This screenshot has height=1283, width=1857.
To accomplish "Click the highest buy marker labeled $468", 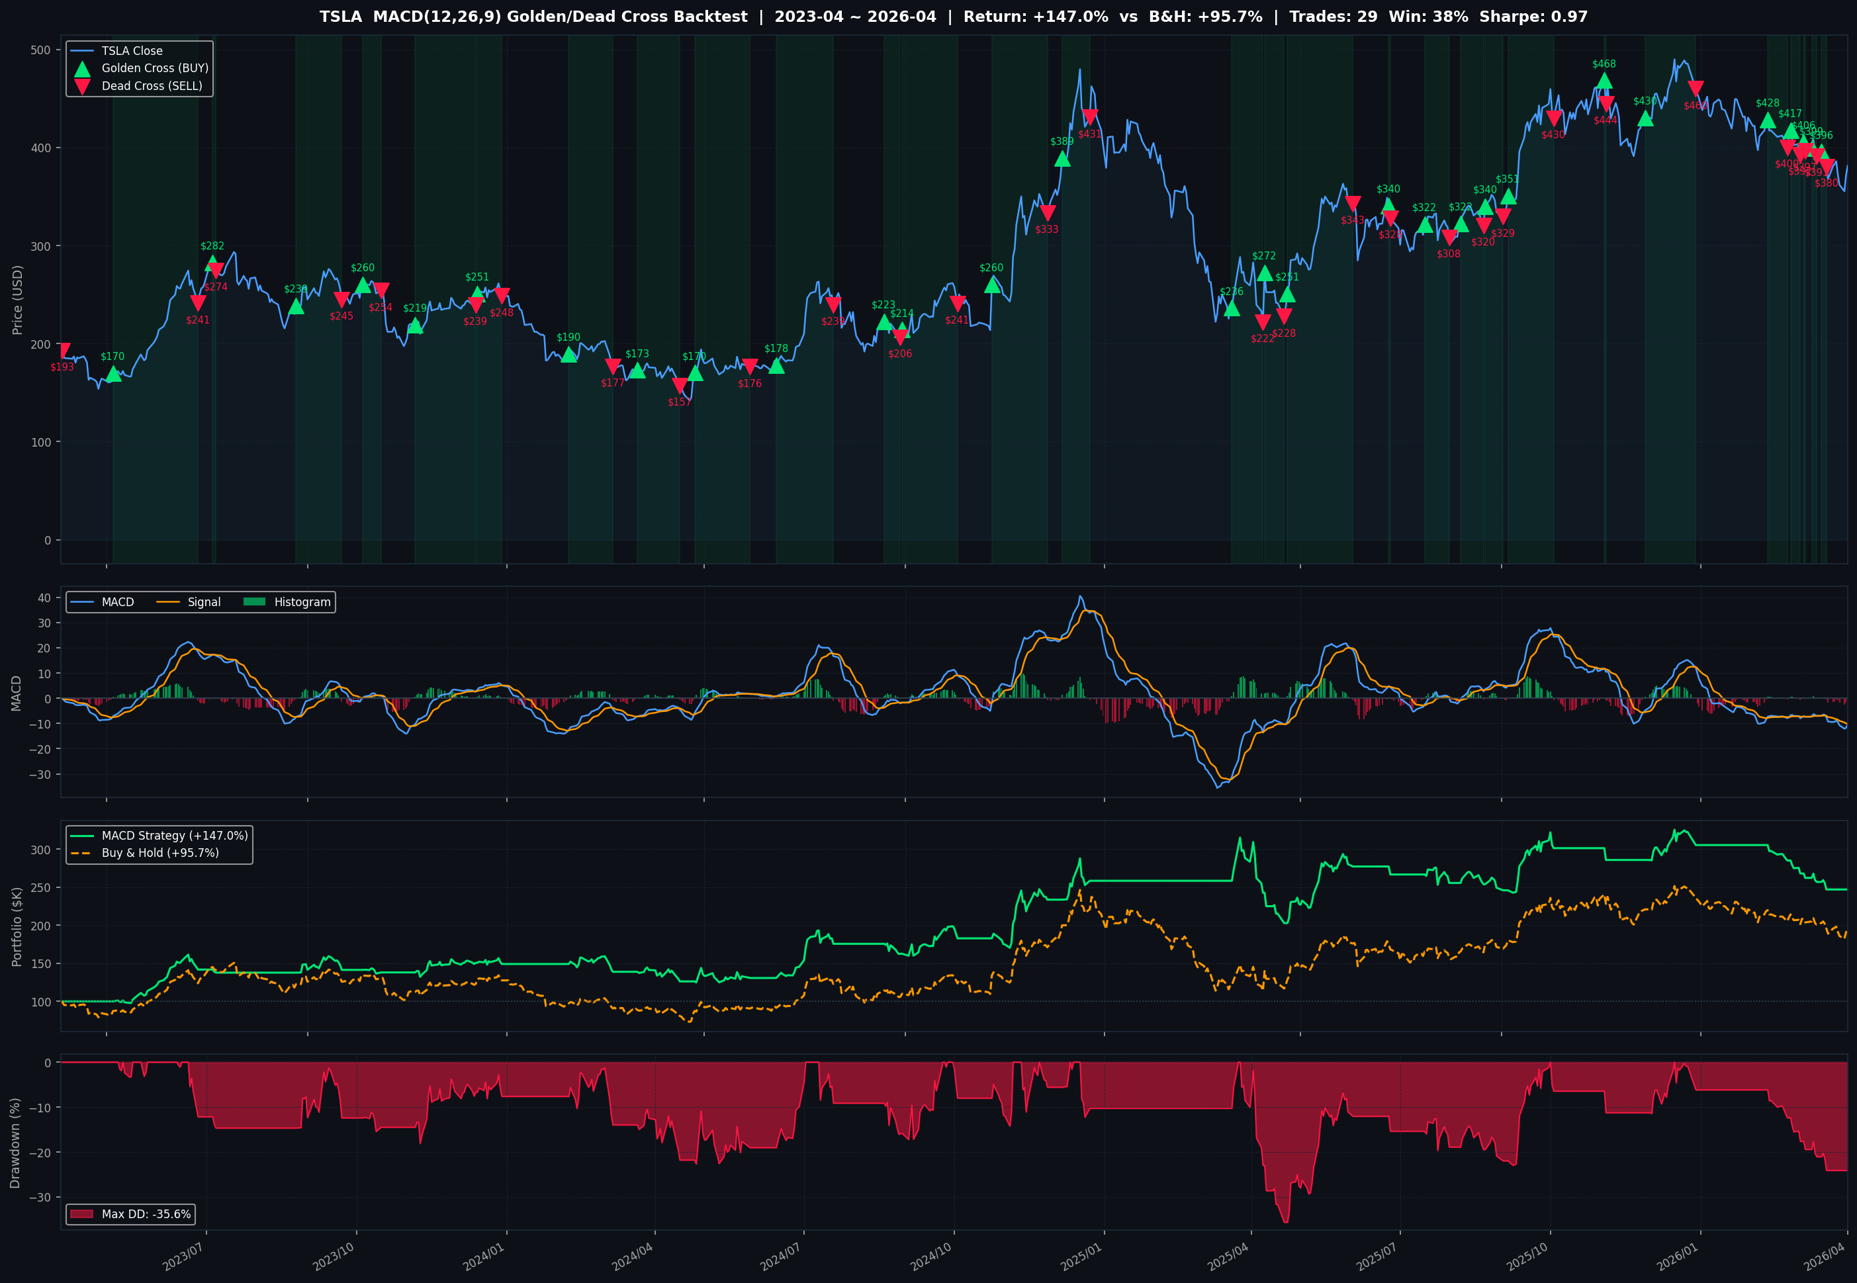I will point(1605,81).
